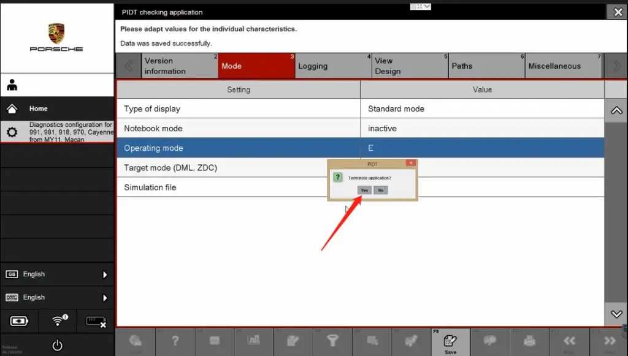Click the disconnected vehicle interface icon
Screen dimensions: 628x356
tap(96, 320)
